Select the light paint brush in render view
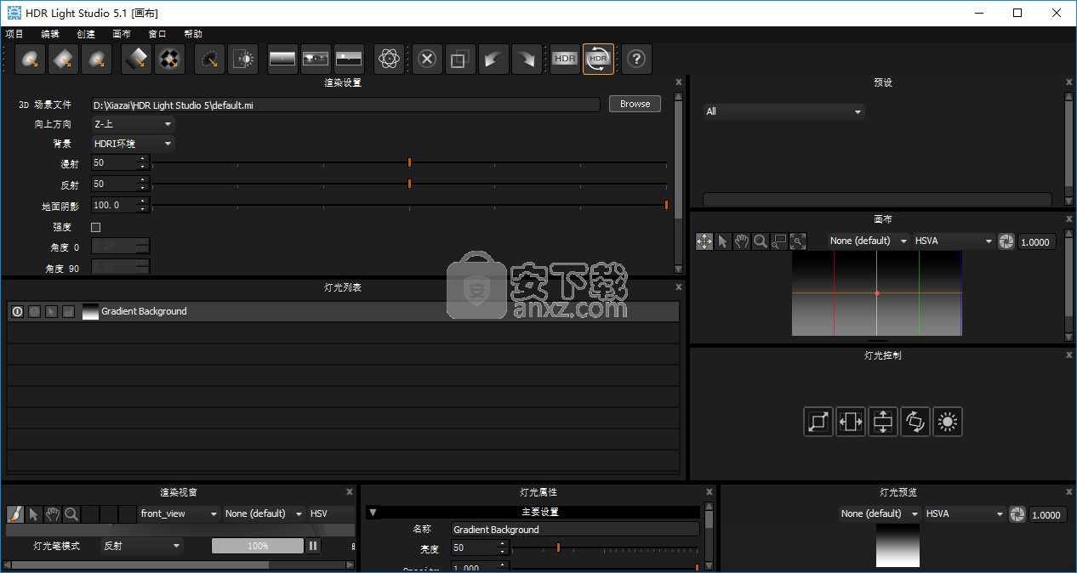 pyautogui.click(x=15, y=513)
